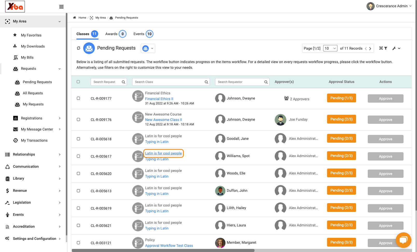The width and height of the screenshot is (417, 252).
Task: Switch to the Classes tab
Action: [x=87, y=34]
